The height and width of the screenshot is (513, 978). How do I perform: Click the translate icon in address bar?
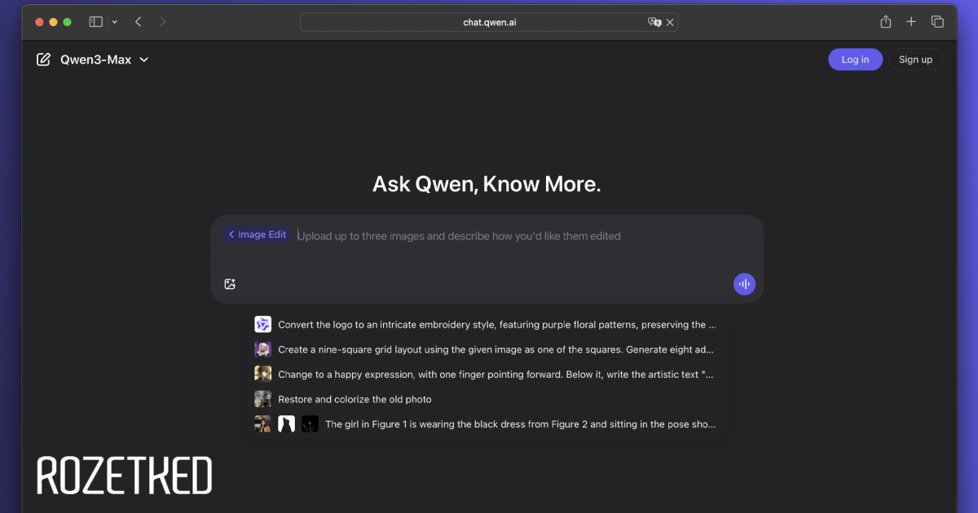(x=654, y=22)
